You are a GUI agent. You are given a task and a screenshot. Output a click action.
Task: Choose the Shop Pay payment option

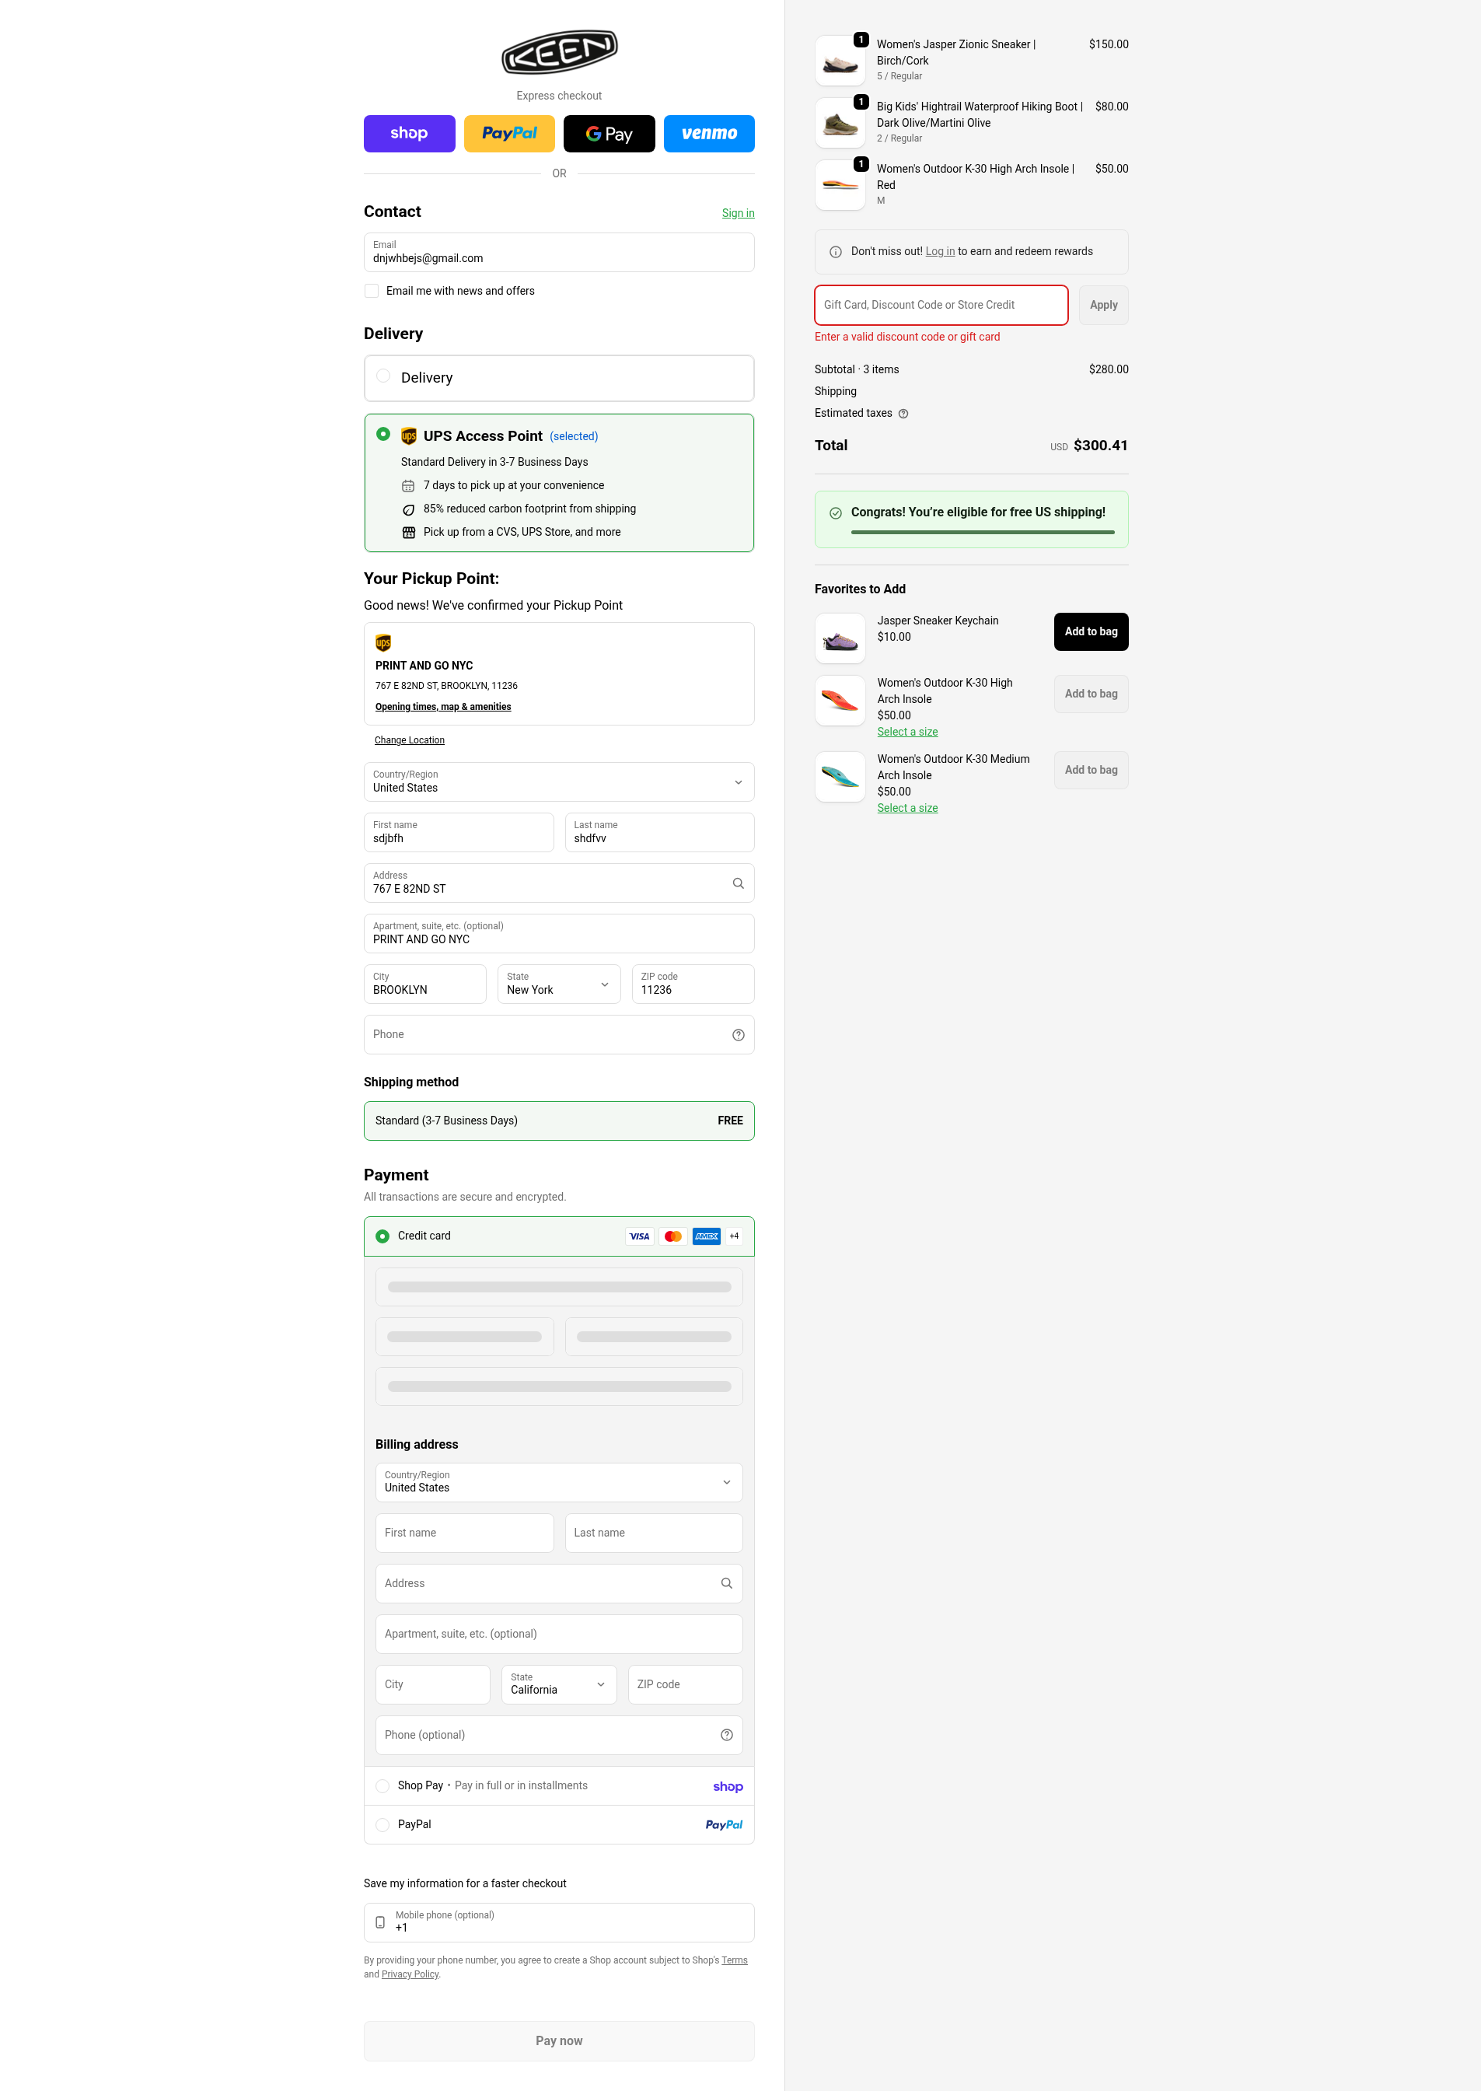(383, 1785)
